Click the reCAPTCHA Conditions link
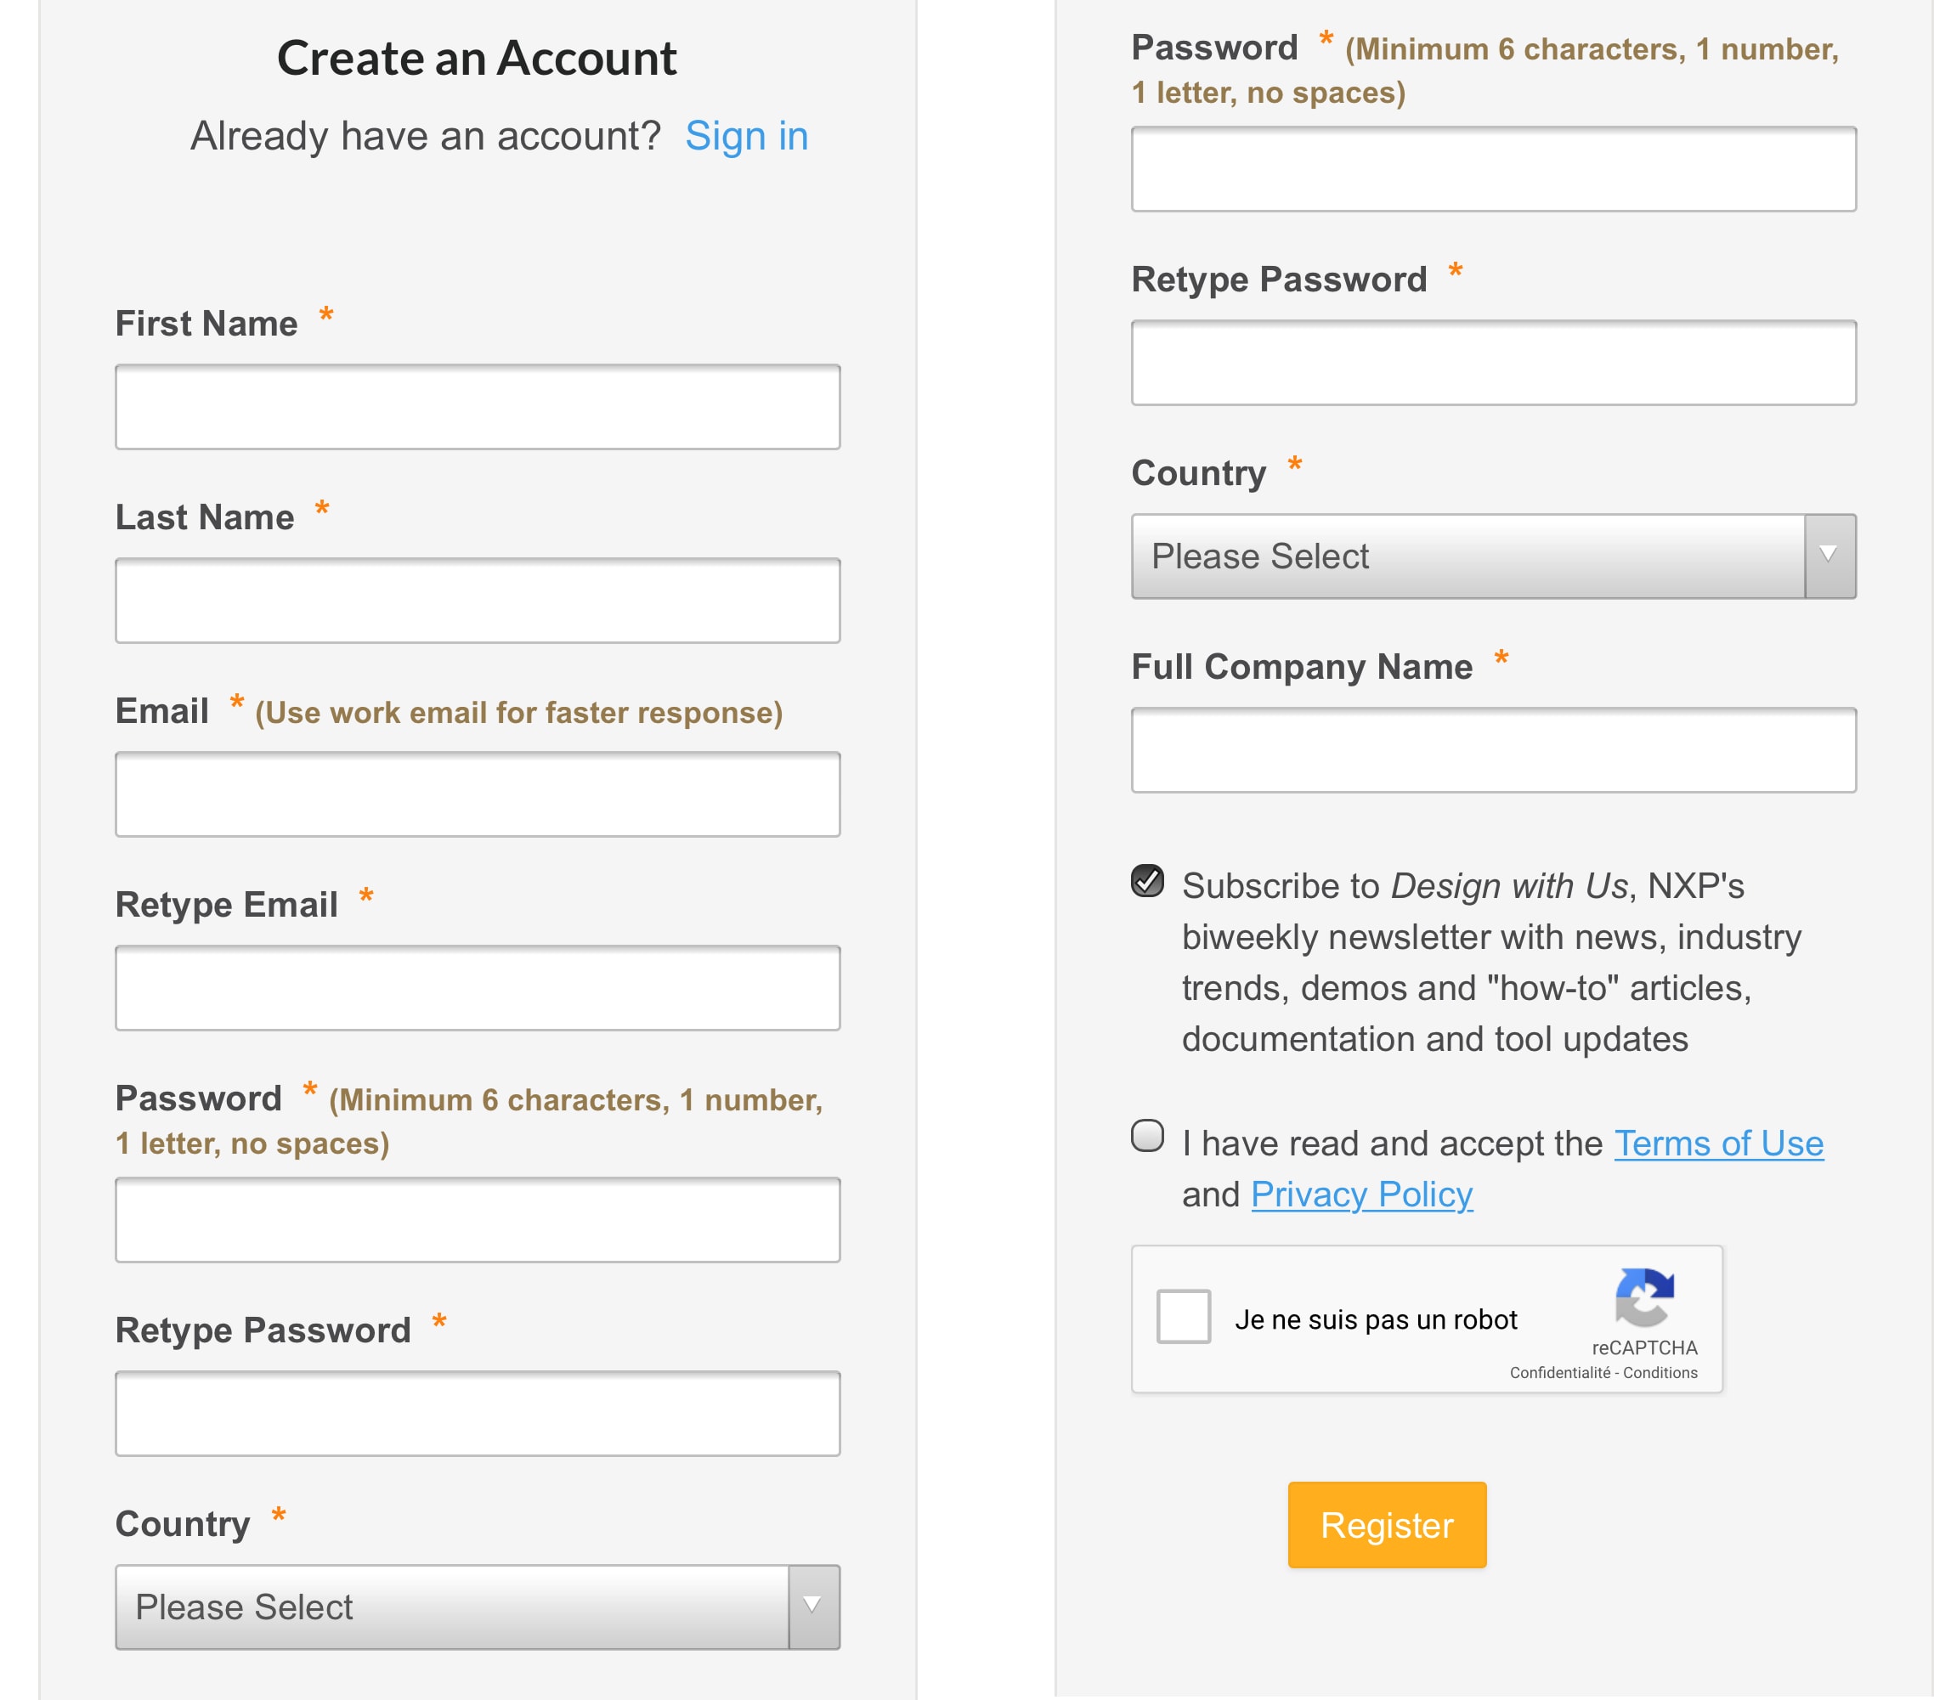The image size is (1934, 1700). click(x=1660, y=1373)
